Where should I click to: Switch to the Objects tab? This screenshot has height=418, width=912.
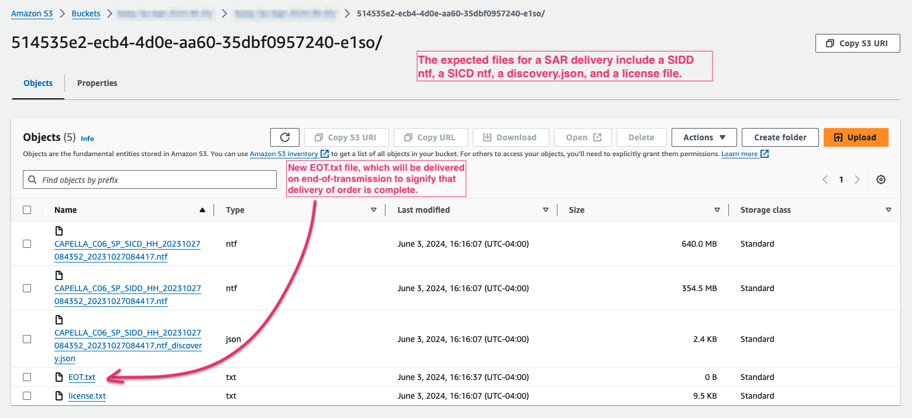pyautogui.click(x=38, y=83)
